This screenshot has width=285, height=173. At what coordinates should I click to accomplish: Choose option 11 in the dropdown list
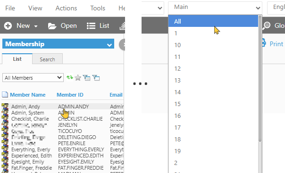click(213, 57)
